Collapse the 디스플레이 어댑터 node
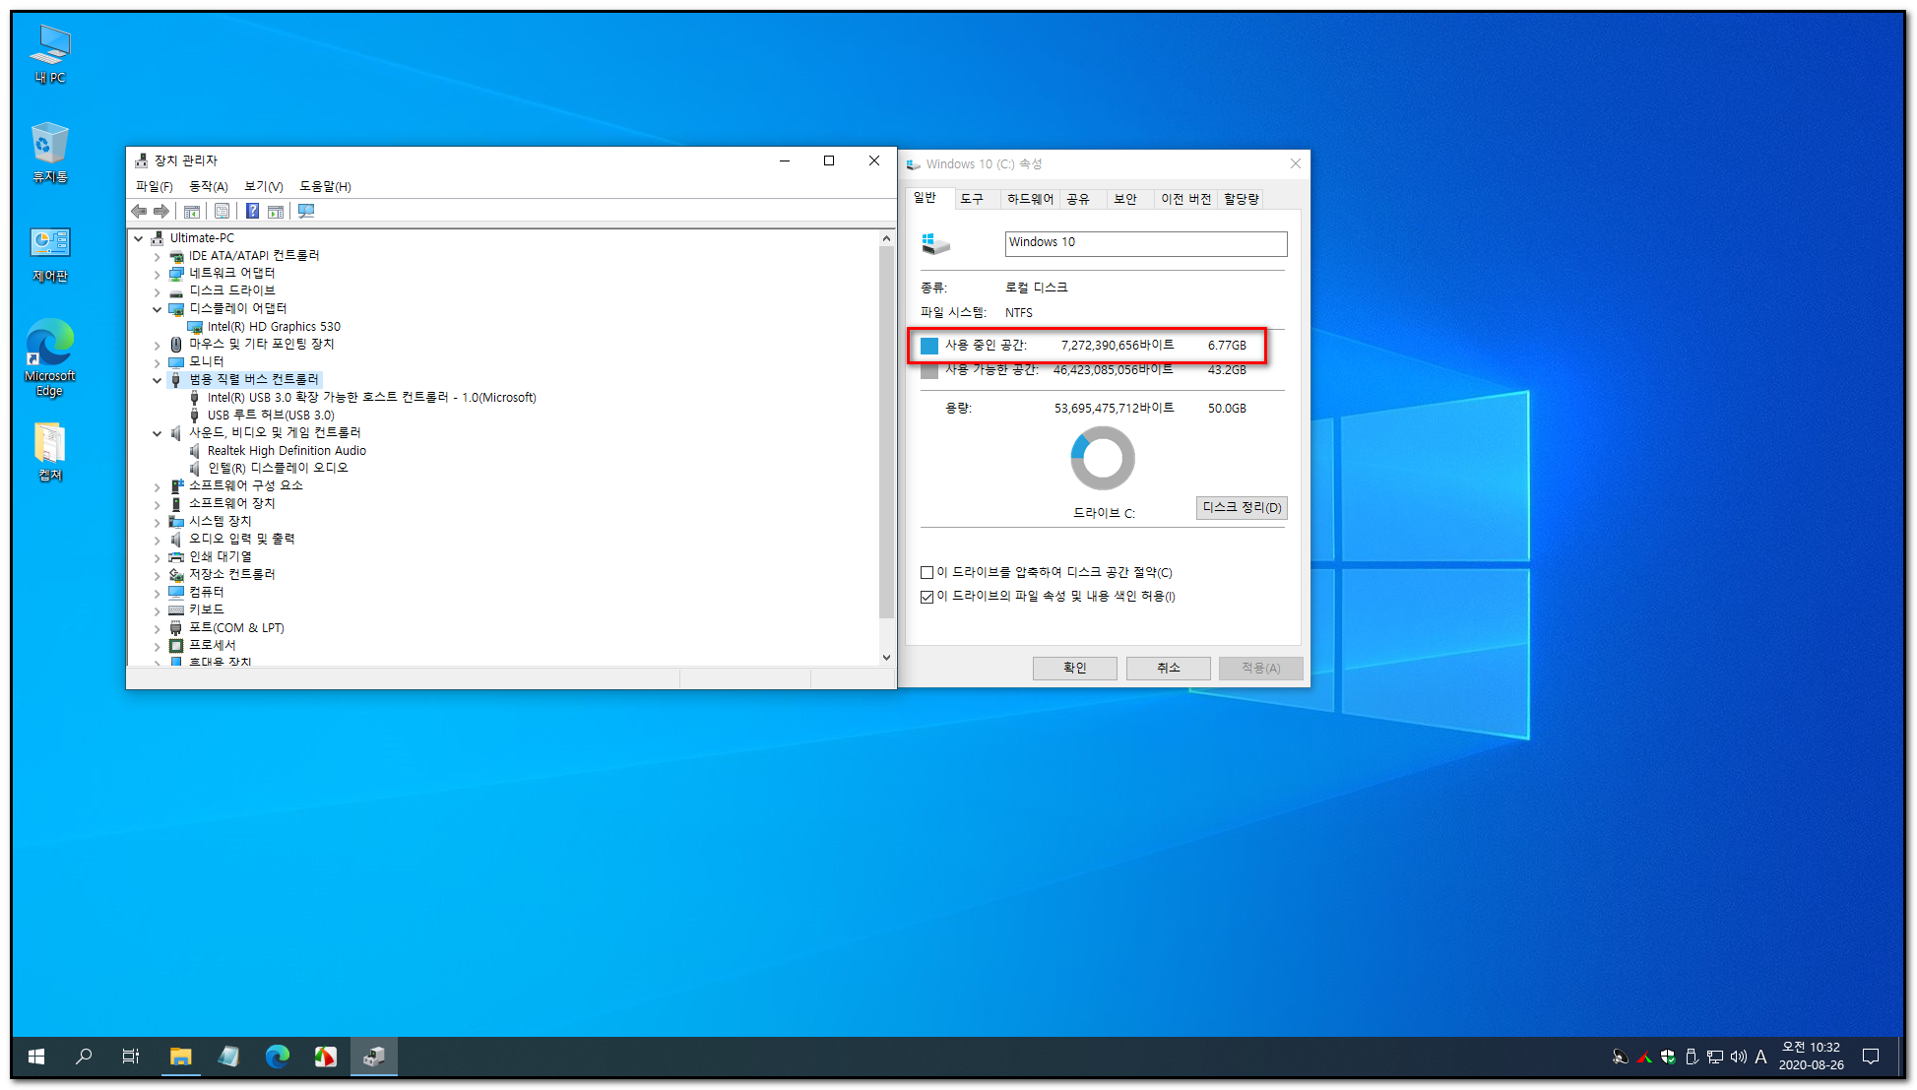The height and width of the screenshot is (1090, 1917). pyautogui.click(x=157, y=309)
